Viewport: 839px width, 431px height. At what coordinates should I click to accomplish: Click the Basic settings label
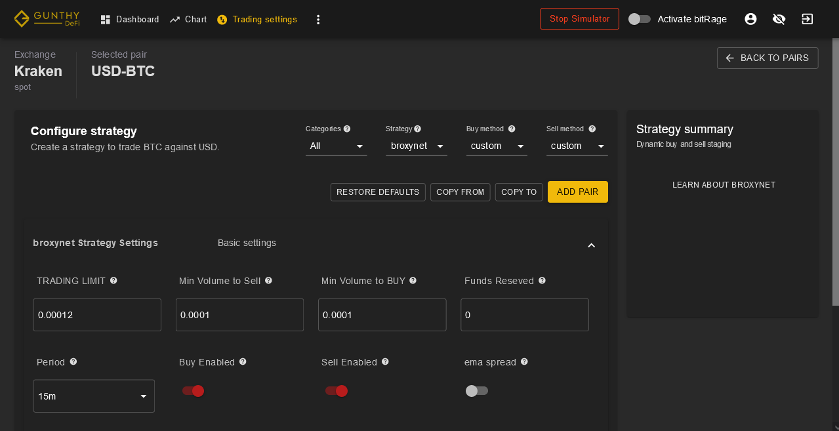247,243
